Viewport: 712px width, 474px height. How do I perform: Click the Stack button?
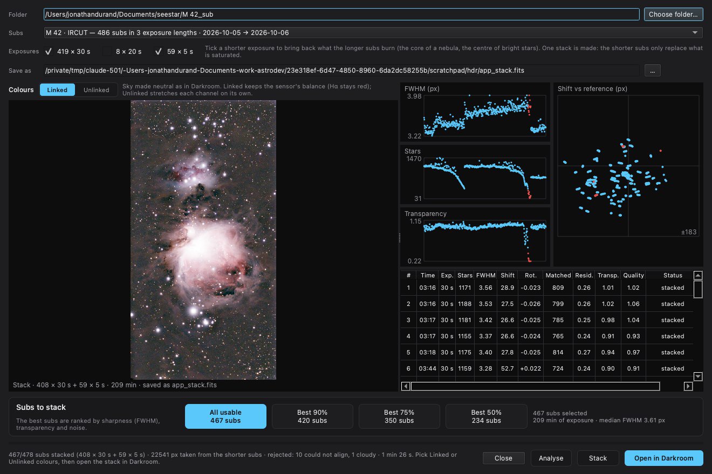(x=598, y=458)
